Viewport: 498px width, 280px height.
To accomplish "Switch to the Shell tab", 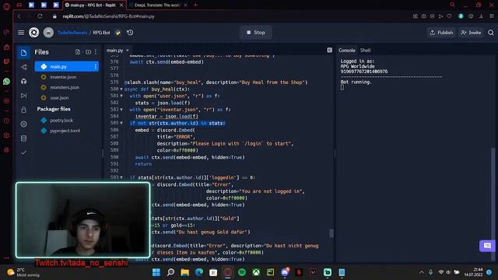I will pyautogui.click(x=365, y=50).
